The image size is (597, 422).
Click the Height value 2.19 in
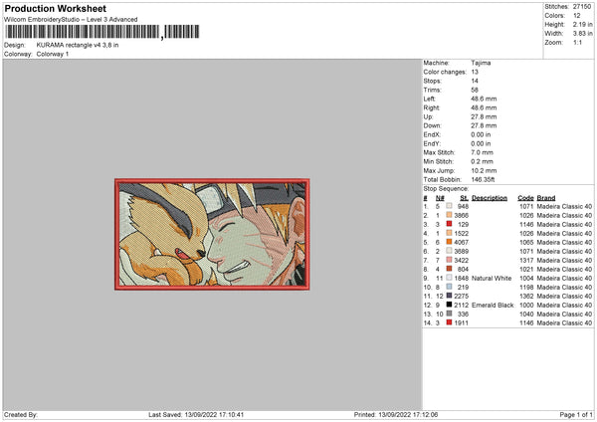coord(582,24)
